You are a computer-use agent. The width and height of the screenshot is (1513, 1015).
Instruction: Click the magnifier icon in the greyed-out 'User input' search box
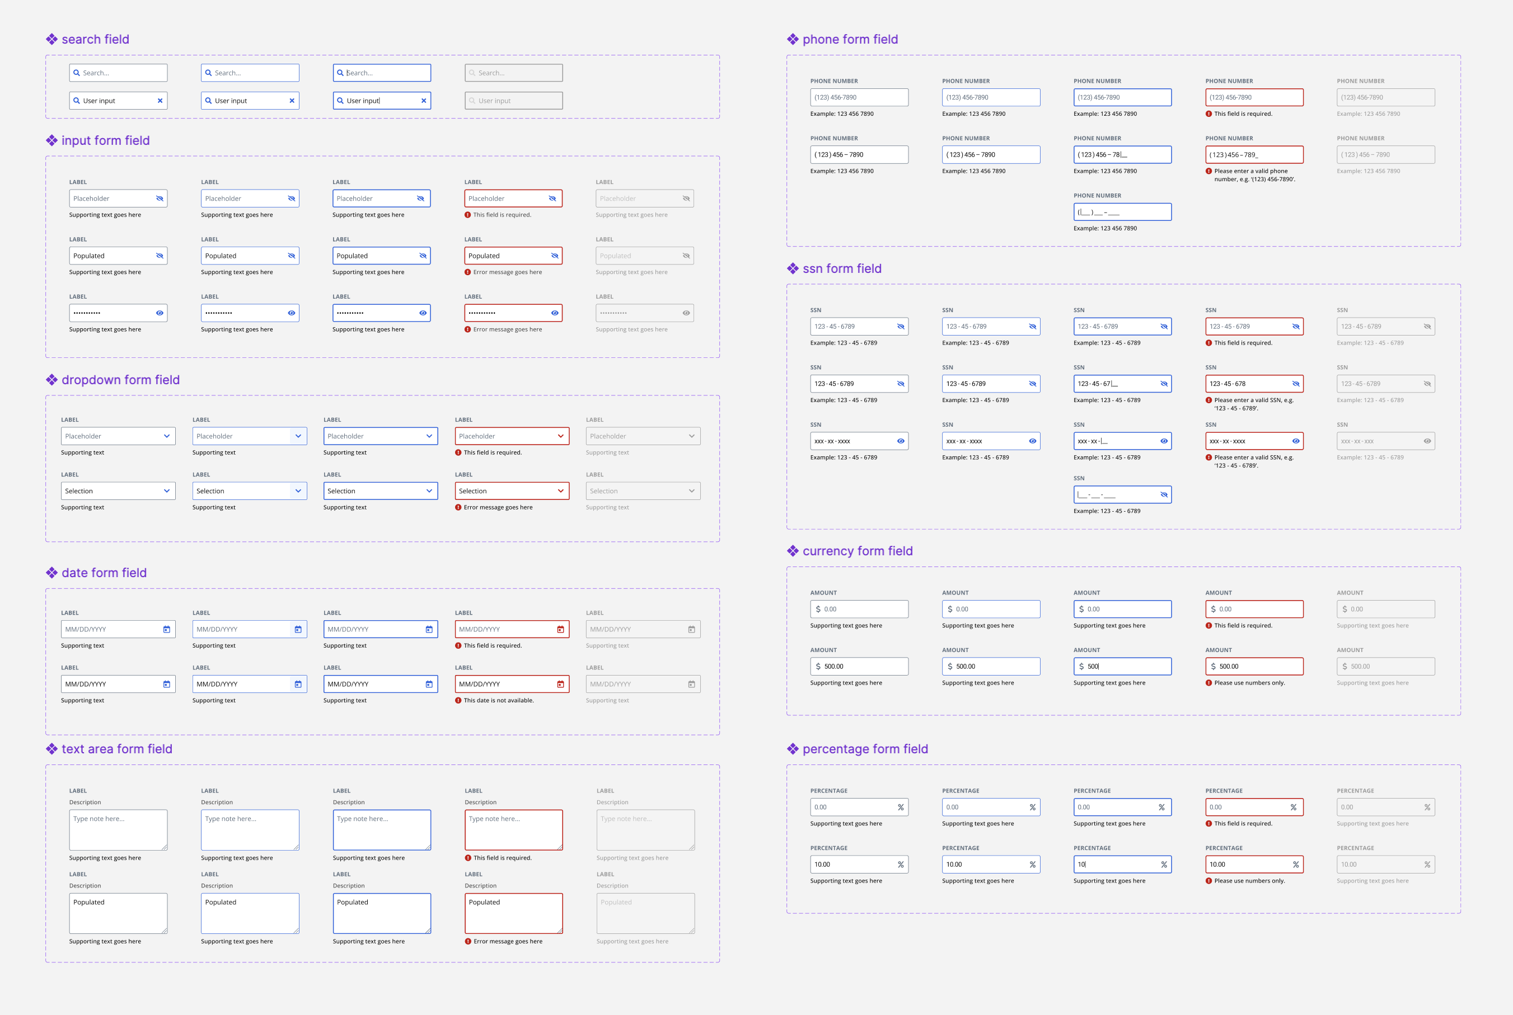coord(472,101)
